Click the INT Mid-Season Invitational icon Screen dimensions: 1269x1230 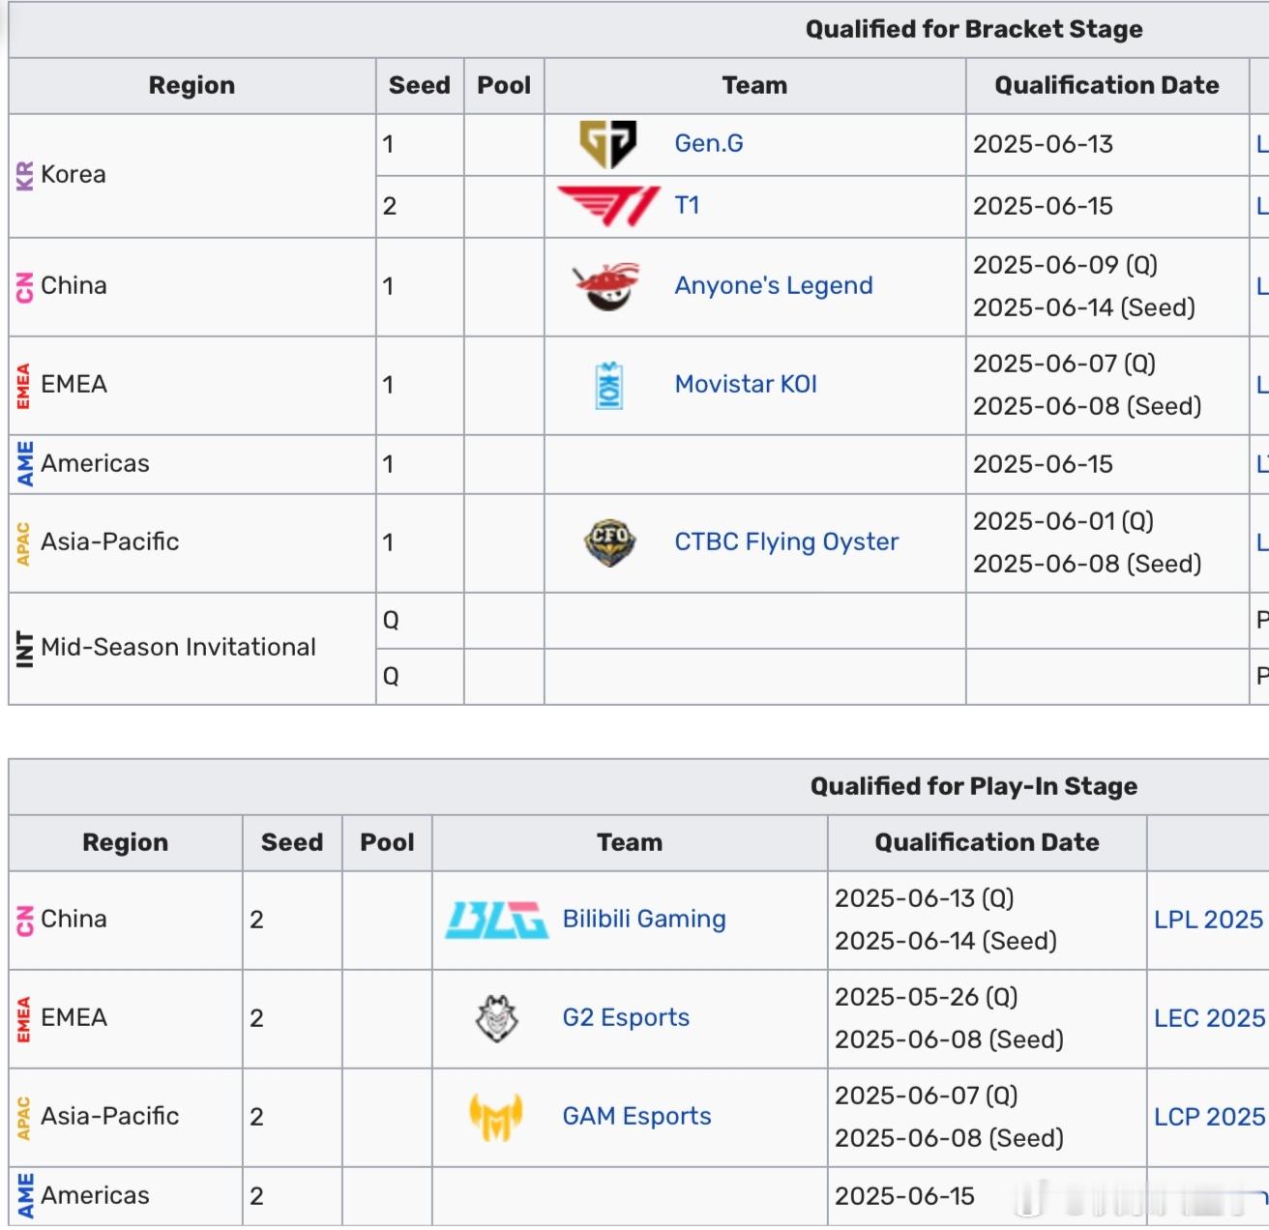click(25, 648)
